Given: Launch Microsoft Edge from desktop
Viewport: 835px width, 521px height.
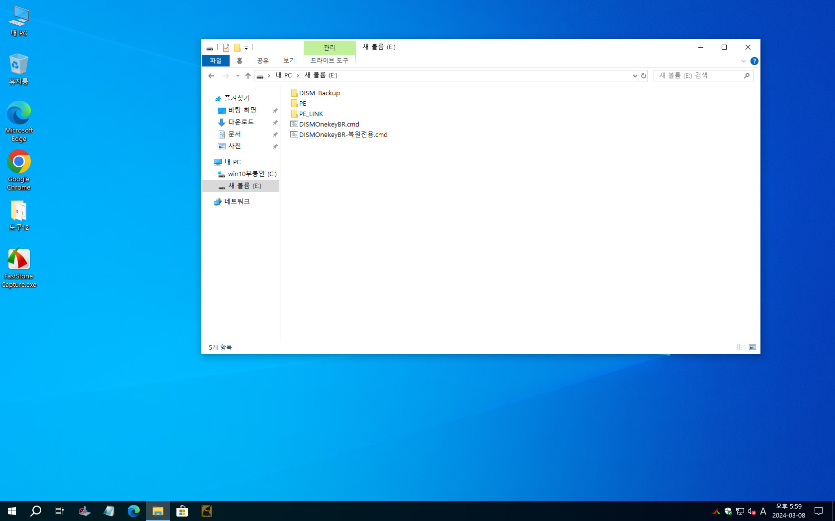Looking at the screenshot, I should (19, 121).
